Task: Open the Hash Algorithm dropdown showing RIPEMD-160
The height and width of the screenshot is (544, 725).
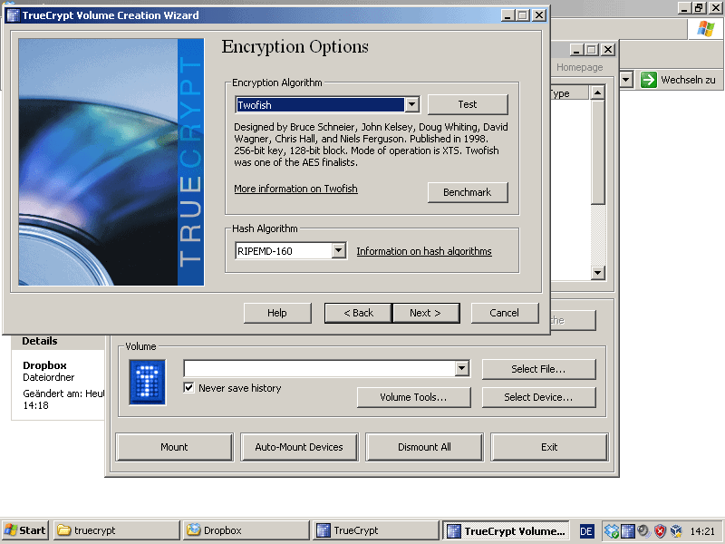Action: 290,251
